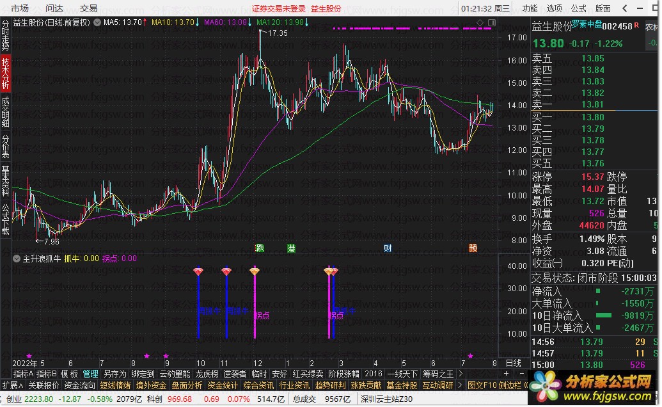Collapse the sidebar with the « arrow
Image resolution: width=662 pixels, height=407 pixels.
pos(524,385)
